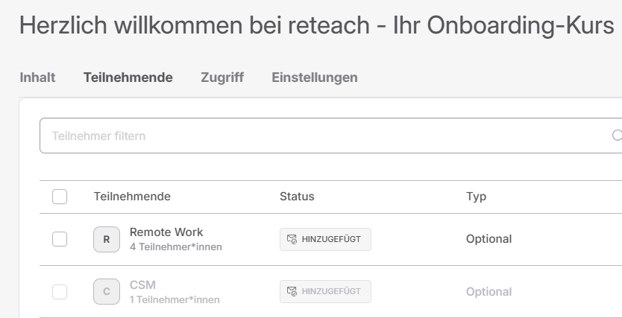
Task: Tick the select-all checkbox in table header
Action: tap(60, 197)
